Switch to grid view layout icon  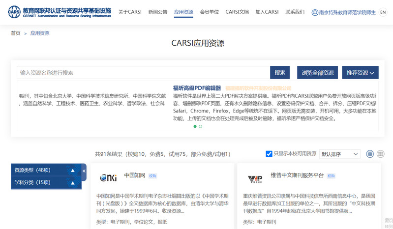[370, 154]
